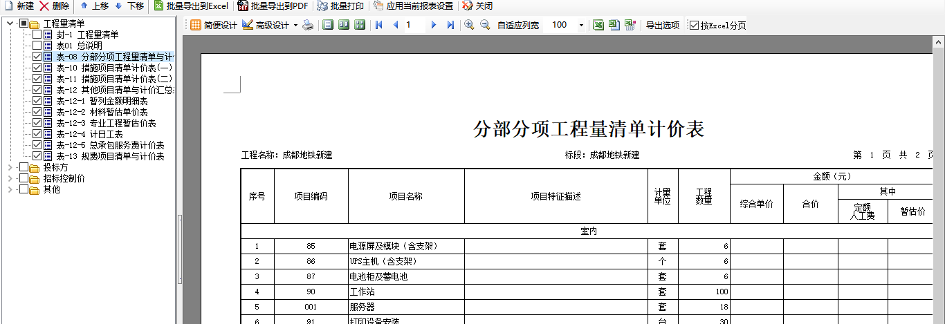Click the third Excel export icon
945x324 pixels.
[x=630, y=25]
